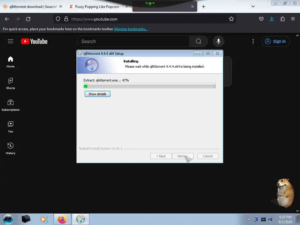Activate voice search microphone
Viewport: 300px width, 225px height.
coord(219,41)
